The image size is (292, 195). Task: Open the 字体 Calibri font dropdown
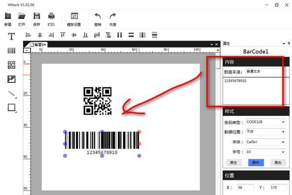coord(265,142)
